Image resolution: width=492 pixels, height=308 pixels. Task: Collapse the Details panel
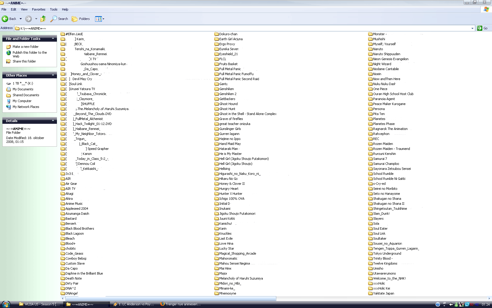53,121
